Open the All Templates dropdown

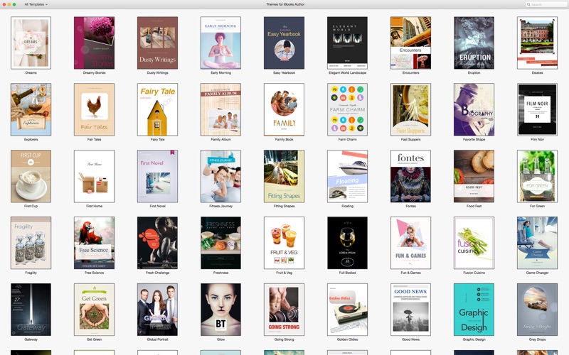[36, 4]
